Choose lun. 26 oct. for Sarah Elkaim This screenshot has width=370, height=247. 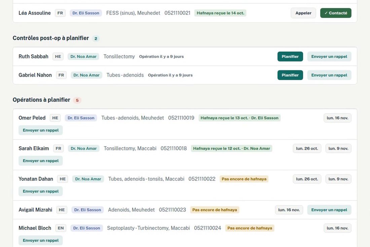click(x=307, y=149)
